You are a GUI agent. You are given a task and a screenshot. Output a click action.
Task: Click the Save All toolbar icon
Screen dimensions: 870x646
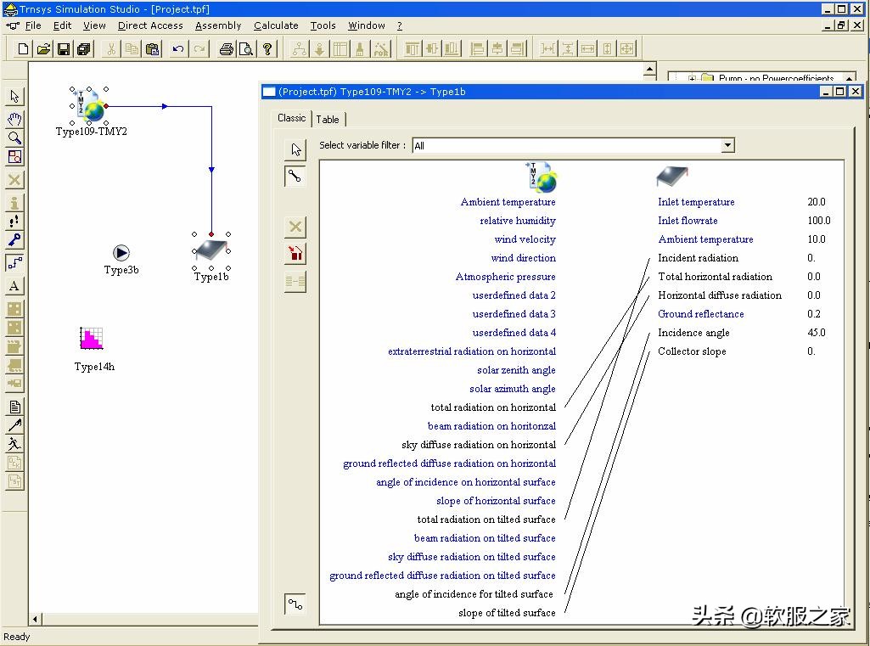[84, 49]
